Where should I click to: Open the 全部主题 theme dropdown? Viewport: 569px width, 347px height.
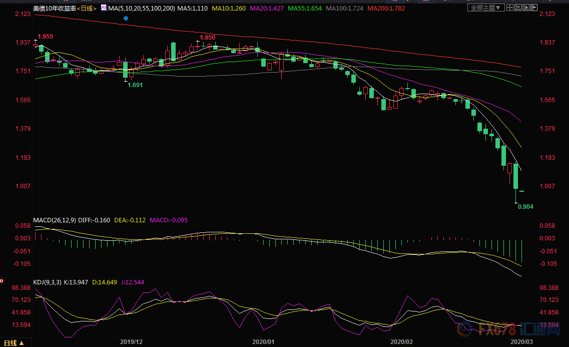485,8
